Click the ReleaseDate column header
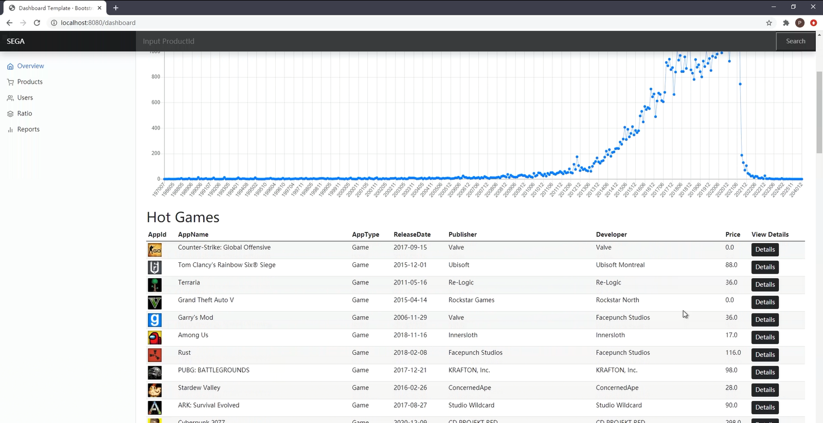823x423 pixels. (412, 235)
